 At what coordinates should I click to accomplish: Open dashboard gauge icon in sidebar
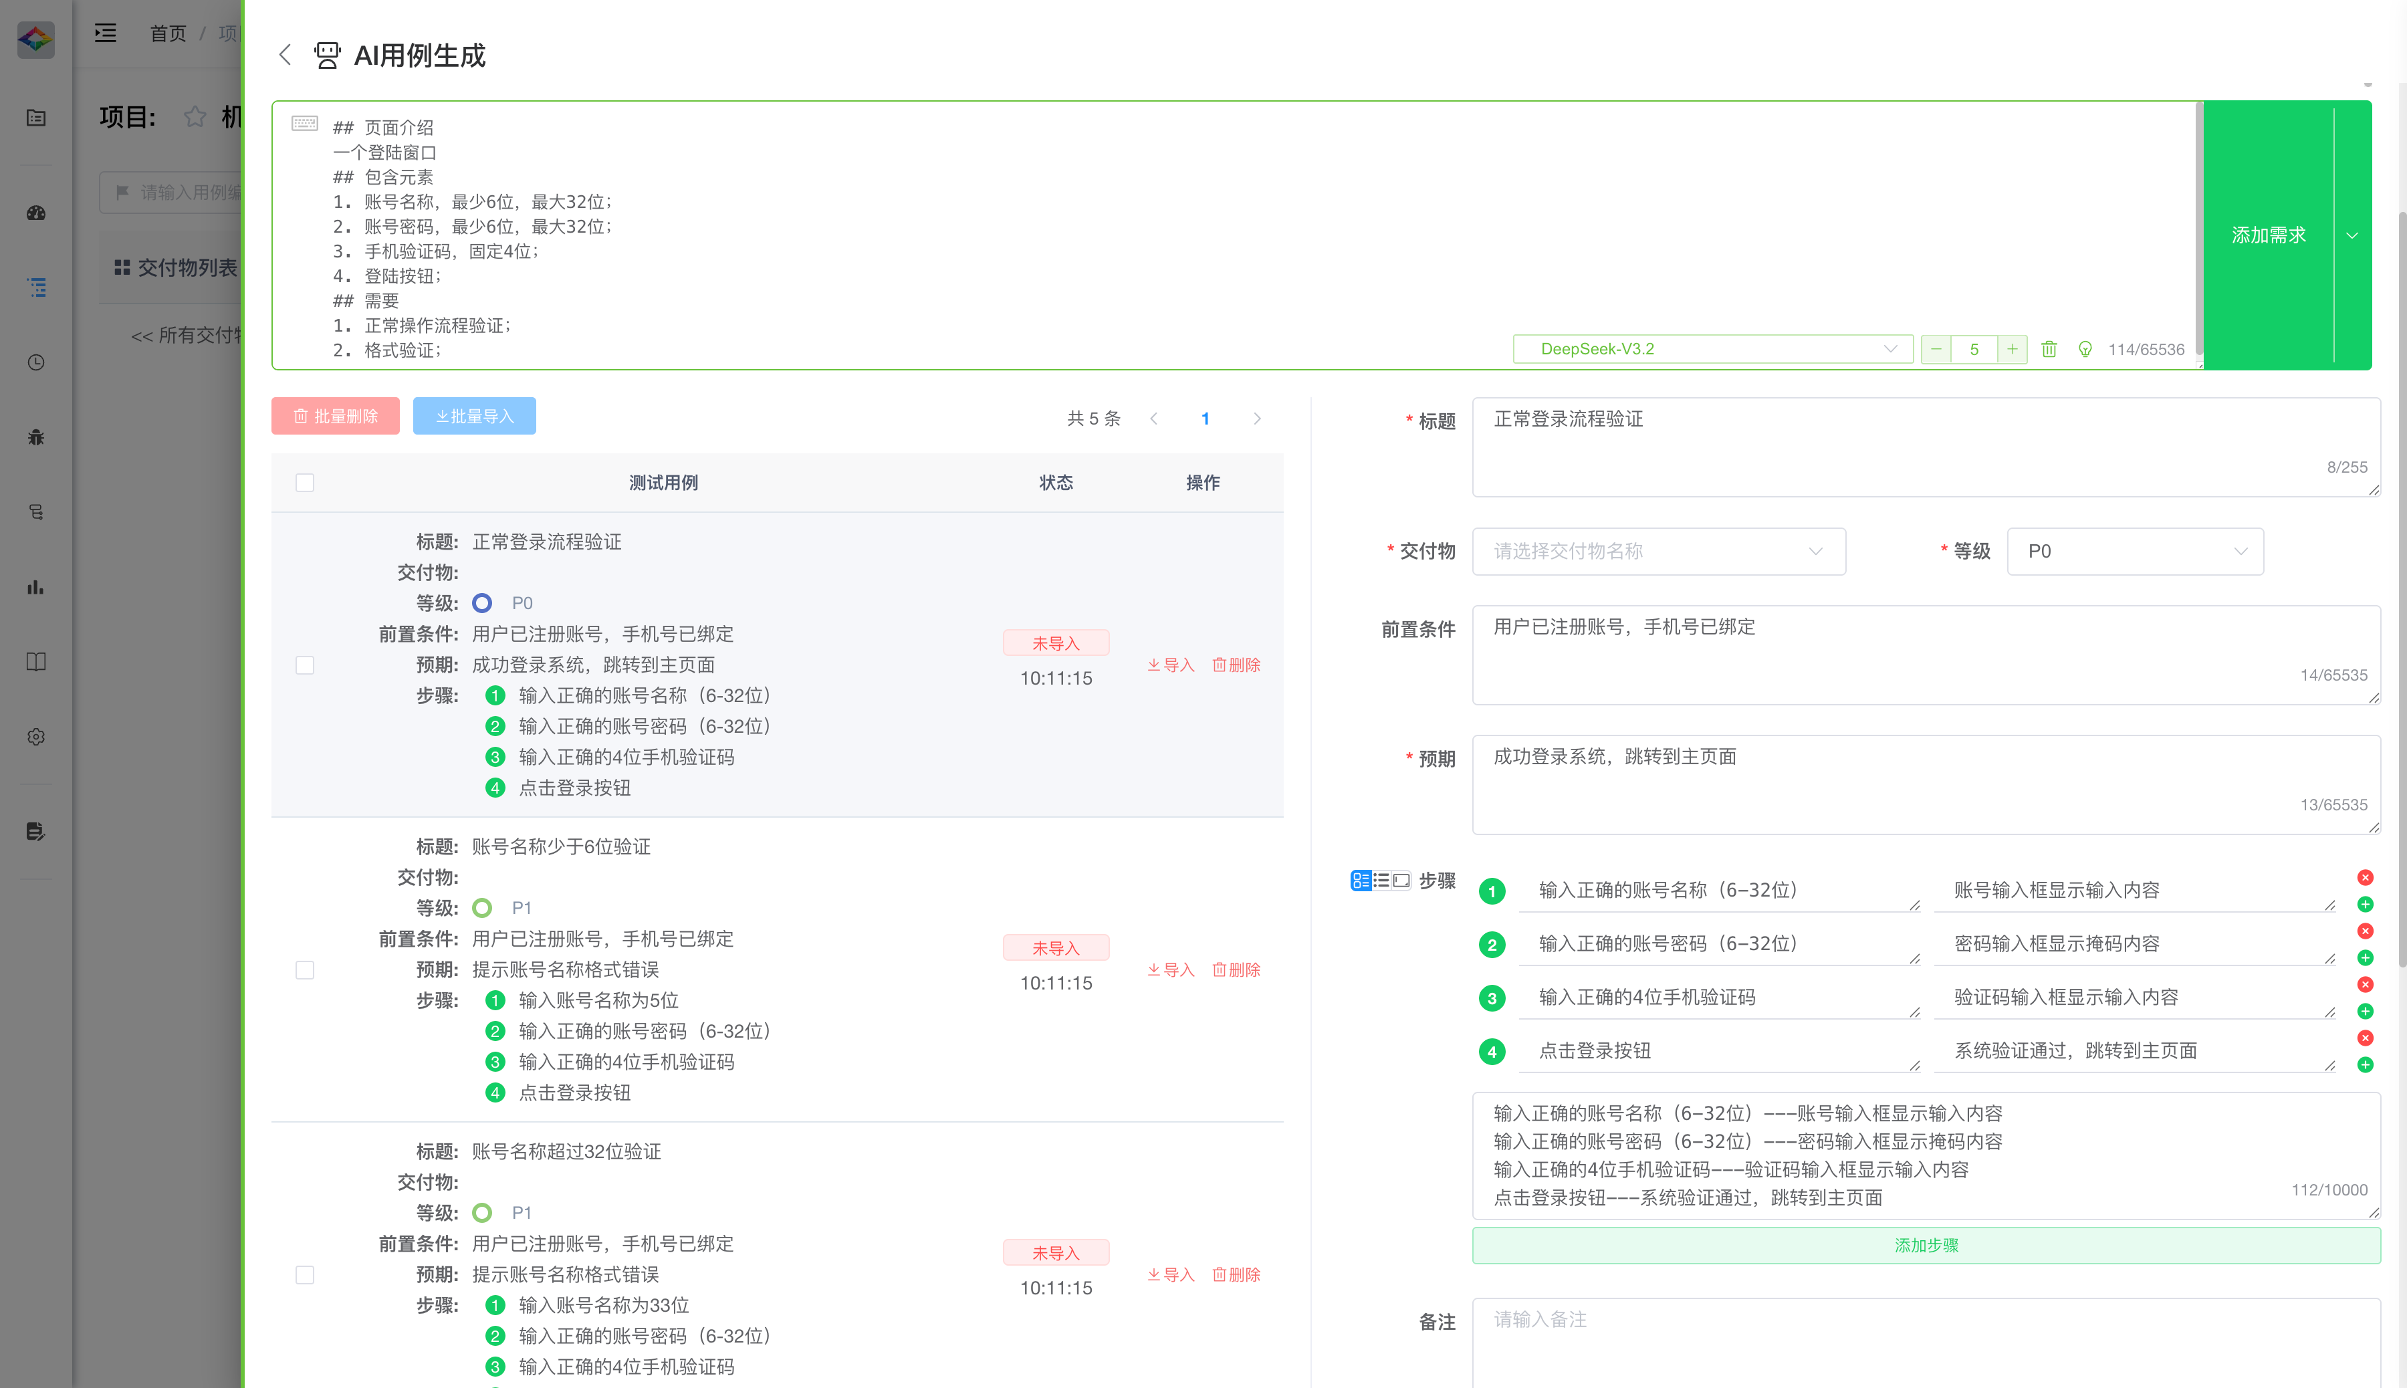click(x=36, y=213)
